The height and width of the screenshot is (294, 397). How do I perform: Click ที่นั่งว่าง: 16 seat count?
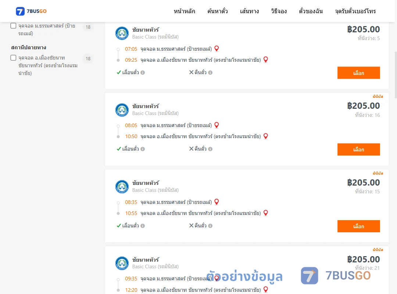tap(367, 115)
